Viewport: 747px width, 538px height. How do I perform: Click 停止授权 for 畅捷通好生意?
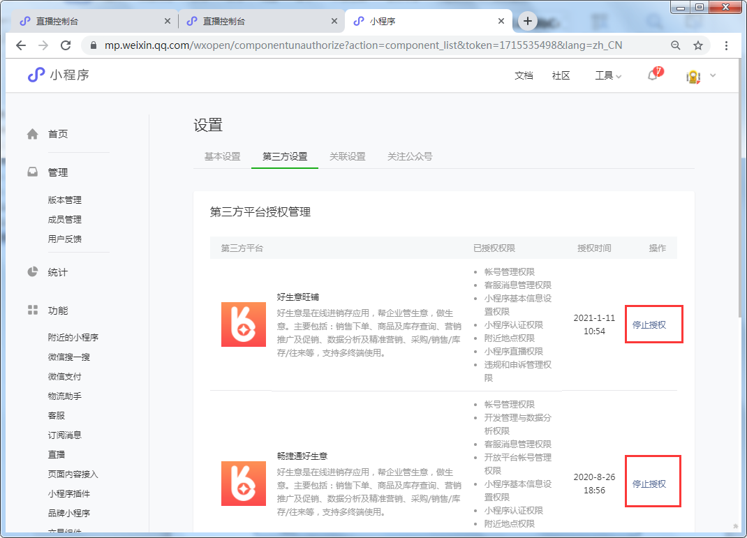click(x=649, y=484)
